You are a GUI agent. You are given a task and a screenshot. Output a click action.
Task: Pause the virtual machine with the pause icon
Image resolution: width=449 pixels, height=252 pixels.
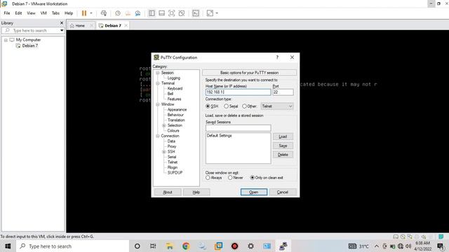tap(84, 13)
